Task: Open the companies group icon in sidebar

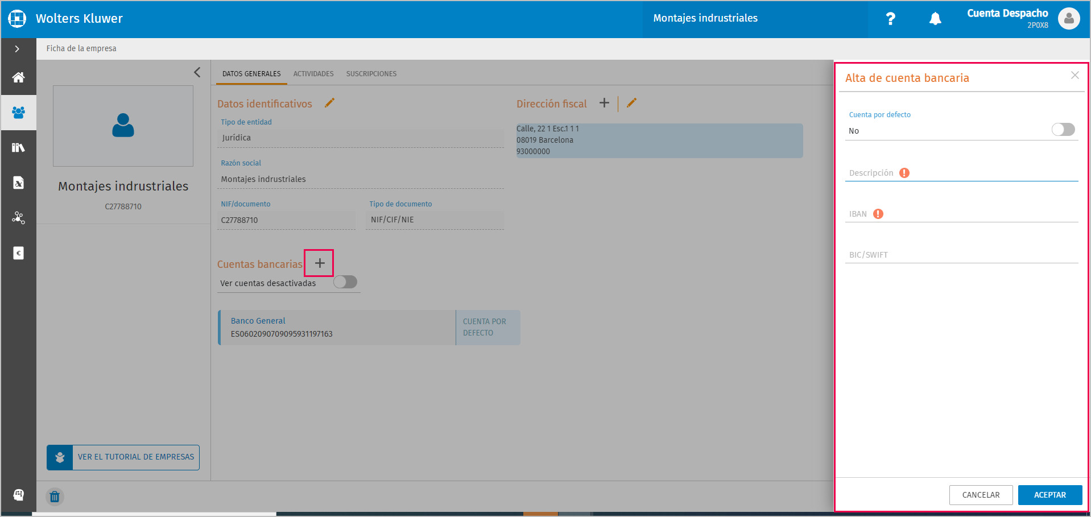Action: click(x=18, y=113)
